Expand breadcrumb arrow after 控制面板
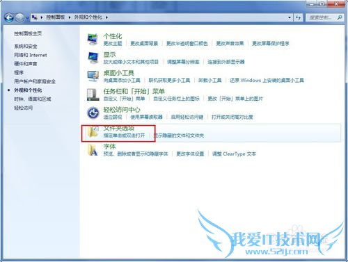The image size is (348, 262). (70, 17)
